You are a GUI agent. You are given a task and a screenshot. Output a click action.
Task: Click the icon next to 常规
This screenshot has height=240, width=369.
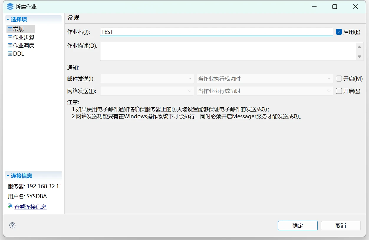click(10, 29)
